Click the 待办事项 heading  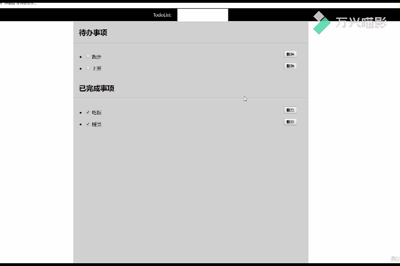(93, 33)
